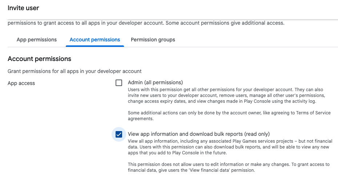338x179 pixels.
Task: Click 'This permission does not allow' paragraph
Action: [x=228, y=167]
